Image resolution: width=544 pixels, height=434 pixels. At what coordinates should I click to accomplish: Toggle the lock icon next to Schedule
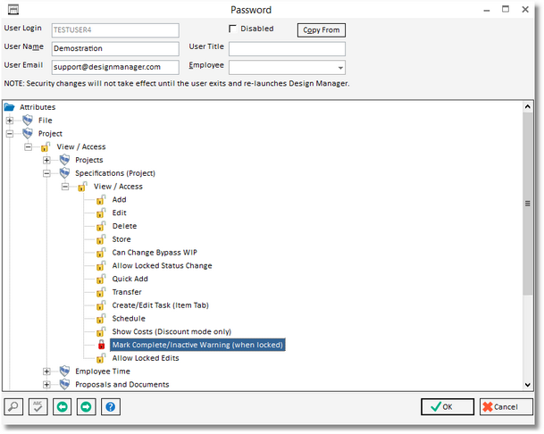(101, 318)
